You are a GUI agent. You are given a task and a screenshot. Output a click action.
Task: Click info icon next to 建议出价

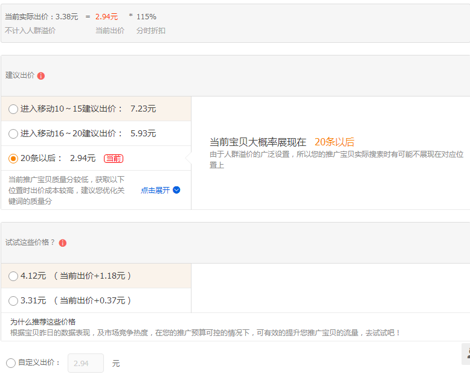(x=41, y=76)
